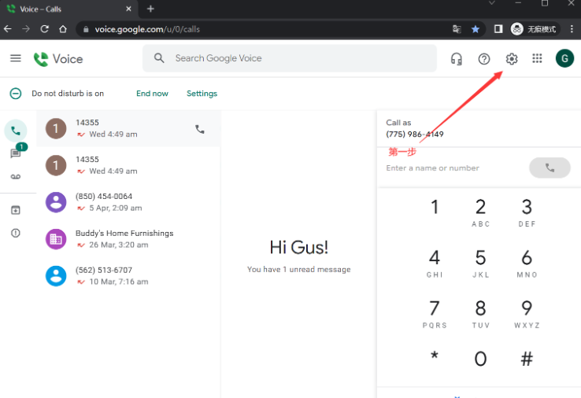Viewport: 581px width, 398px height.
Task: Open the (562) 513-6707 call entry
Action: 128,276
